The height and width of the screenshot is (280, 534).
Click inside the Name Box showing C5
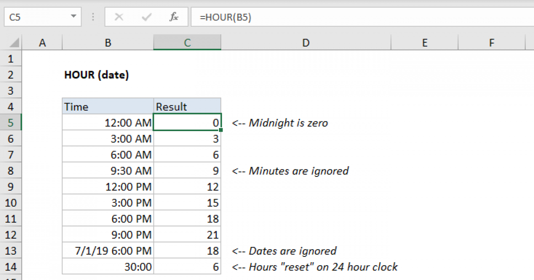point(36,17)
